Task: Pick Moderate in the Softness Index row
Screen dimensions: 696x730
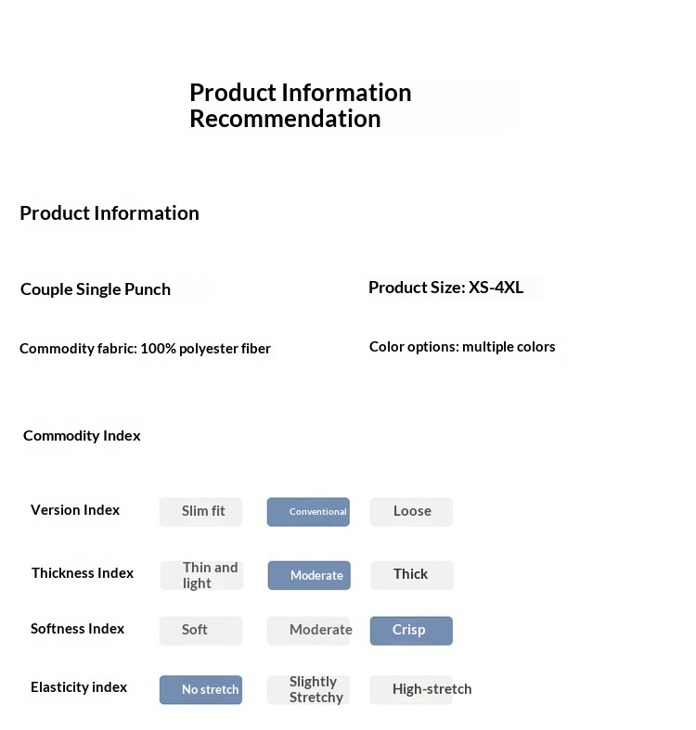Action: pyautogui.click(x=309, y=631)
